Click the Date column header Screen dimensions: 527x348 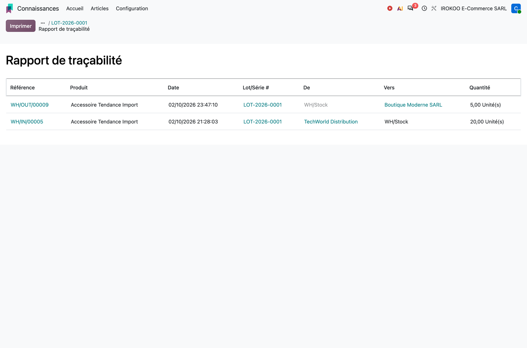coord(173,88)
